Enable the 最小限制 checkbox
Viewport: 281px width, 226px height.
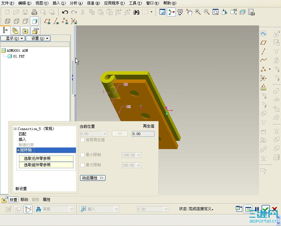(x=82, y=155)
